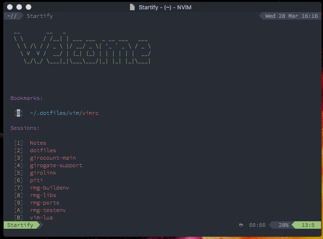Click session index [1]
Viewport: 323px width, 239px height.
tap(18, 143)
